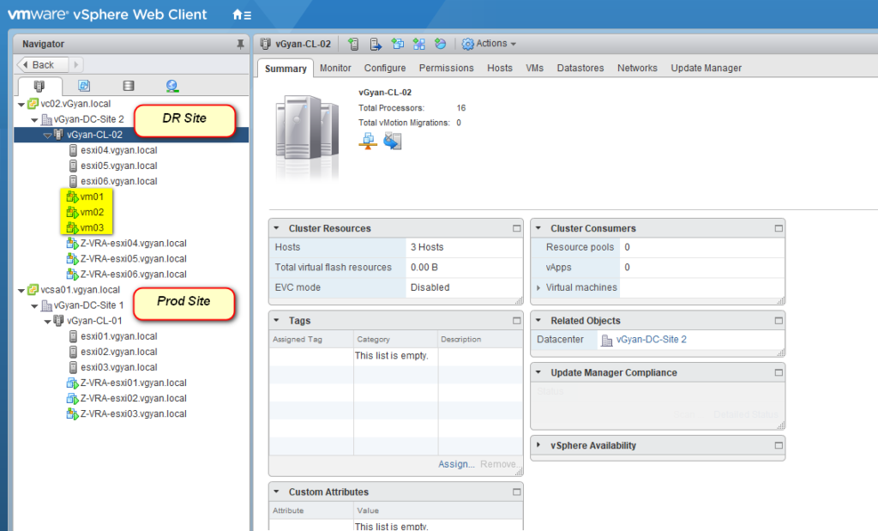Click the Deploy OVF Template icon

point(442,44)
